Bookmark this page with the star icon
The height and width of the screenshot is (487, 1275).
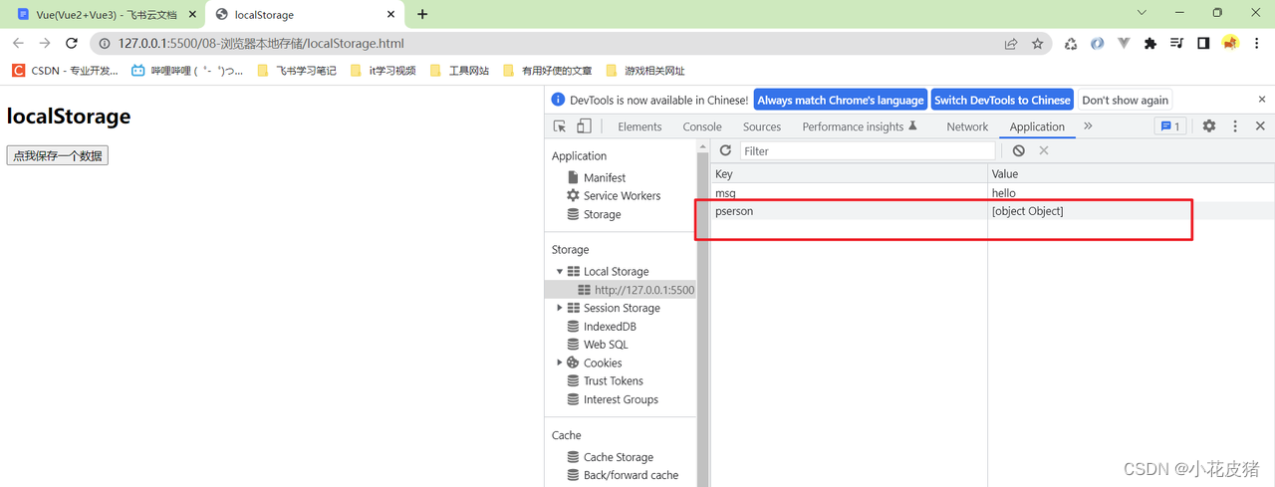pos(1038,44)
